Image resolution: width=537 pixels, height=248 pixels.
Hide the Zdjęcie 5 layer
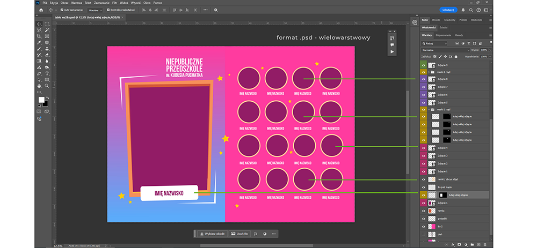tap(424, 102)
